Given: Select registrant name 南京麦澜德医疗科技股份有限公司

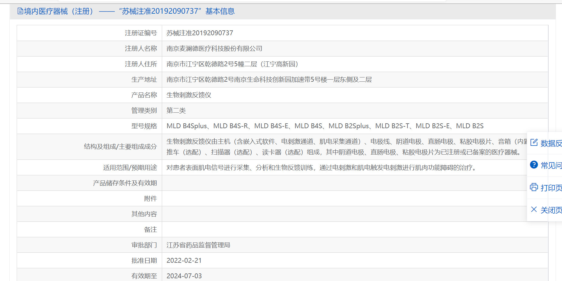Looking at the screenshot, I should coord(214,48).
